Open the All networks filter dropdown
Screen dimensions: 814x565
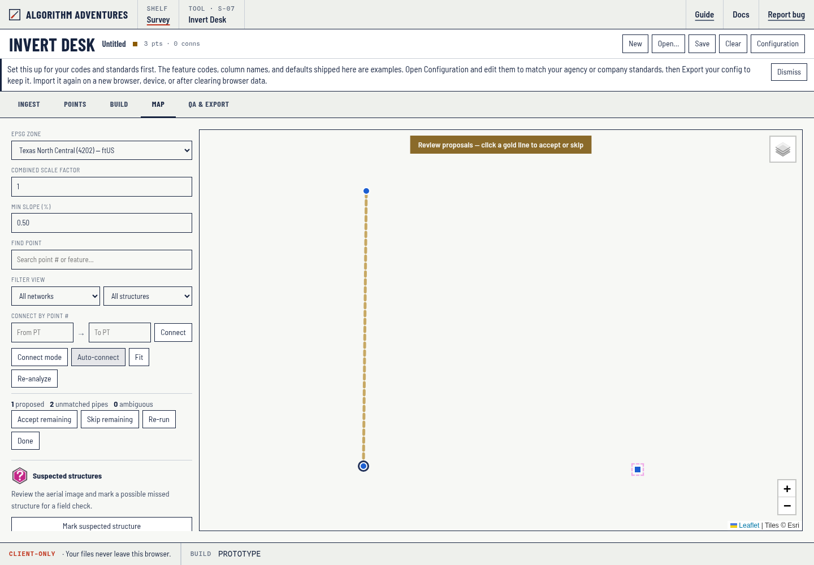tap(55, 296)
